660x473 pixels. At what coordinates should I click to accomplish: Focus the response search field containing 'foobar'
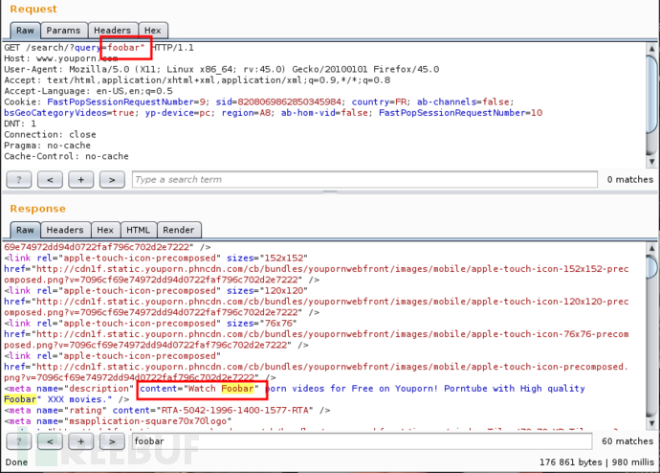(x=362, y=441)
